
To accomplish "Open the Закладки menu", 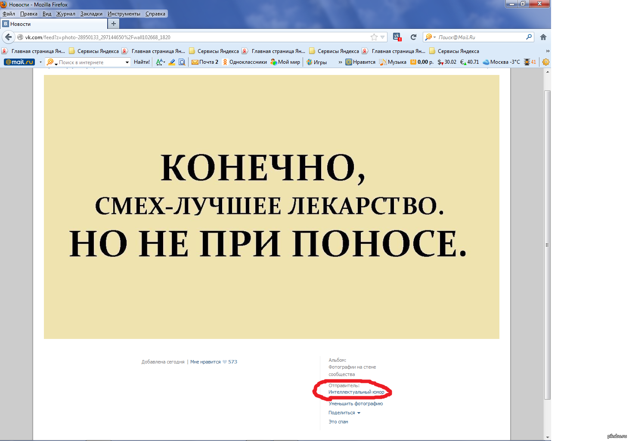I will pyautogui.click(x=91, y=14).
